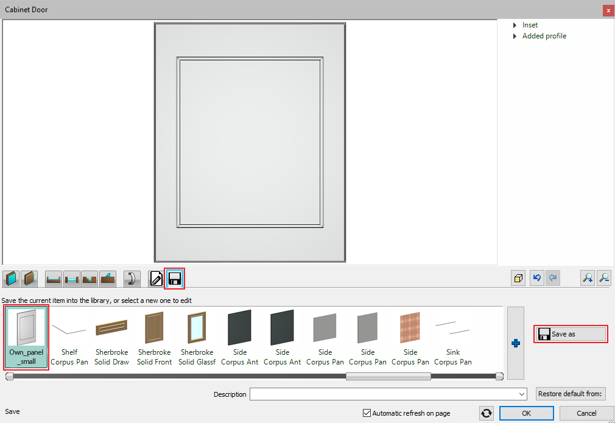Click the floppy disk save icon in toolbar
The height and width of the screenshot is (423, 615).
[174, 279]
